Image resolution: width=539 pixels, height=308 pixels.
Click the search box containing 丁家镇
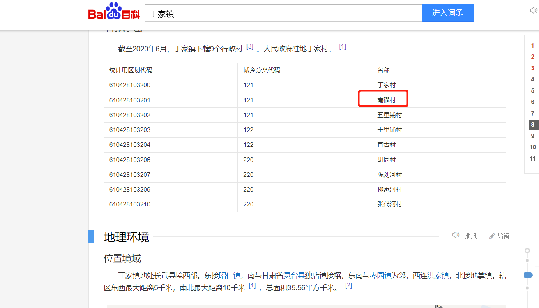[283, 13]
